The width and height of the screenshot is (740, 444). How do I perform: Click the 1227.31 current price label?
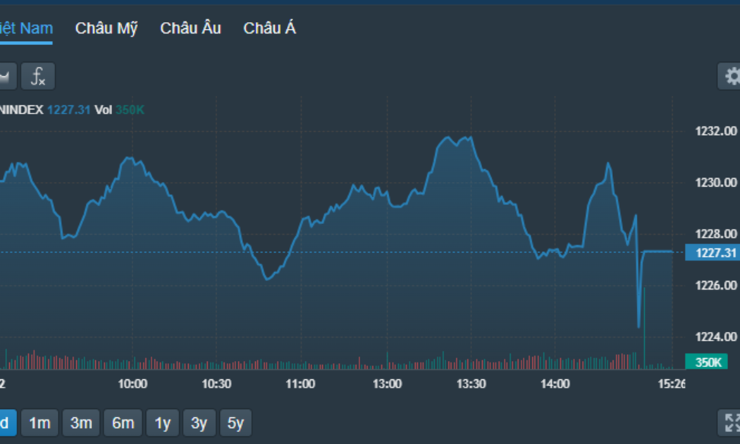[x=713, y=252]
